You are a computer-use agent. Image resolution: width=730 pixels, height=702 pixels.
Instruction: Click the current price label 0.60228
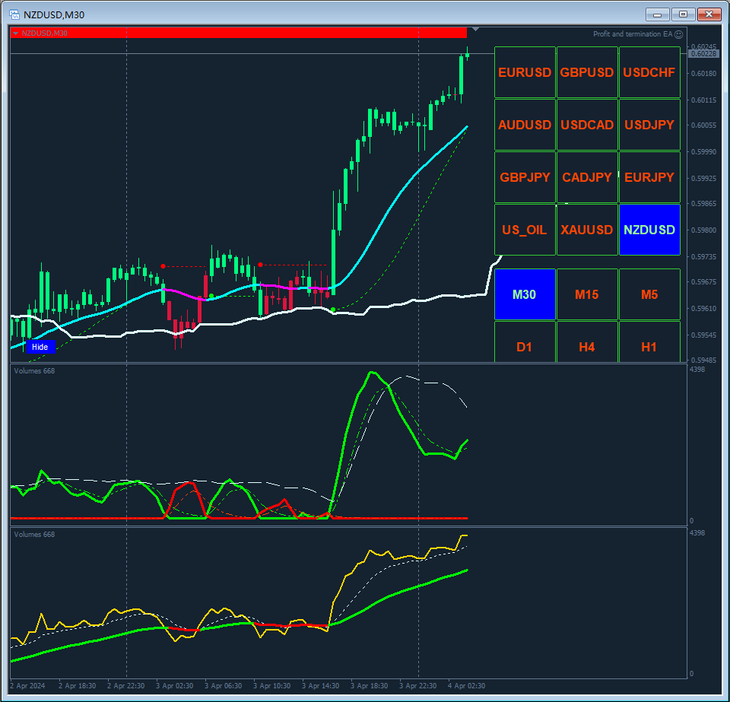[703, 53]
